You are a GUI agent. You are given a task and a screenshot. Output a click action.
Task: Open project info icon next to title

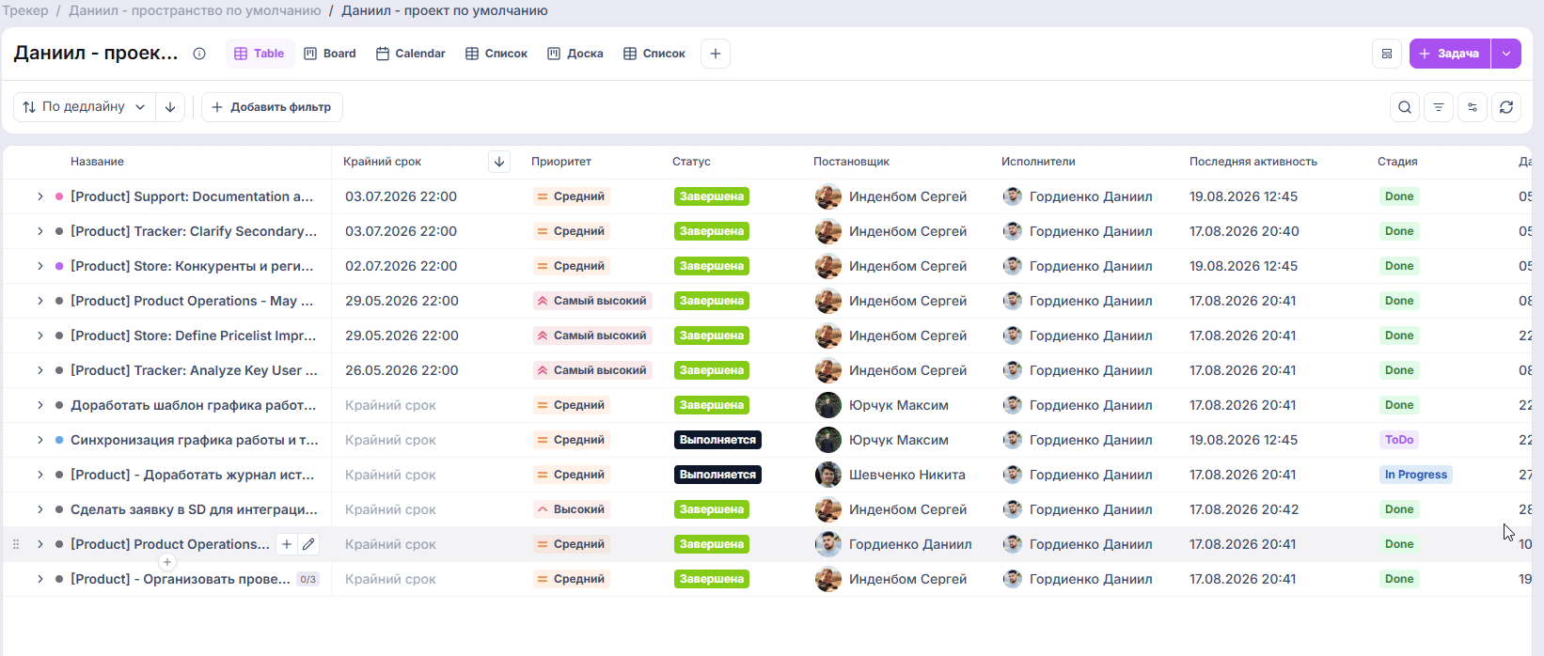coord(199,54)
